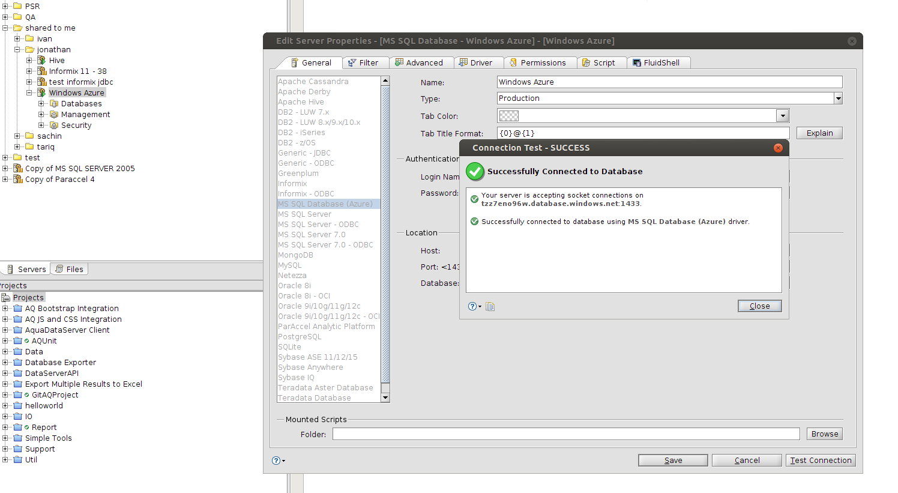Select the Files panel tab

[x=69, y=269]
